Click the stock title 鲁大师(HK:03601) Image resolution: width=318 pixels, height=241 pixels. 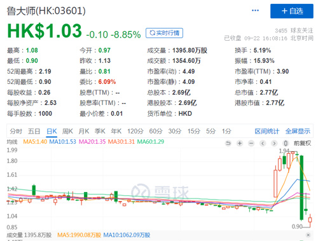point(46,11)
